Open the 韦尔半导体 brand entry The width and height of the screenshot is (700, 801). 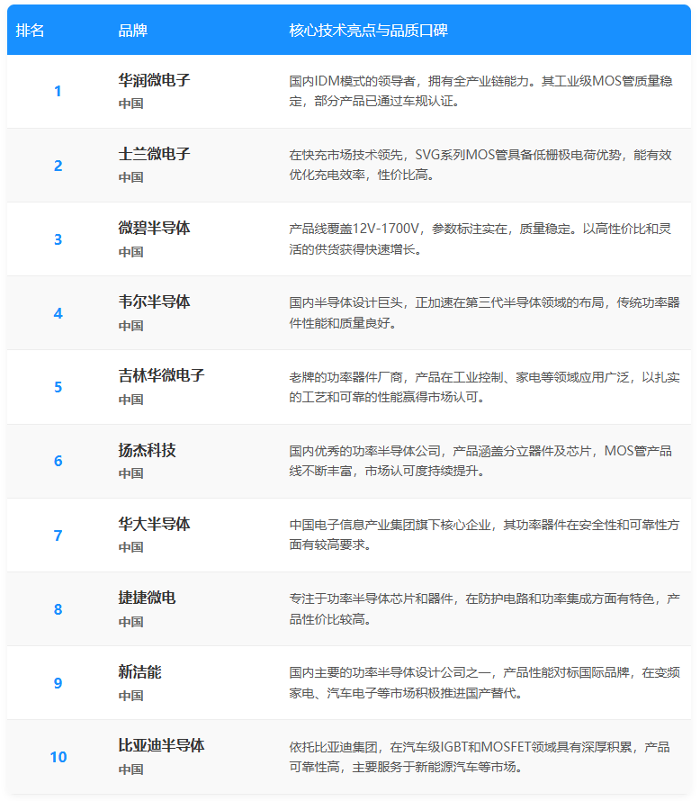click(x=154, y=301)
